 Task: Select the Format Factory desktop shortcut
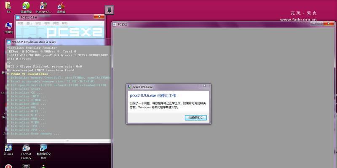(x=26, y=152)
